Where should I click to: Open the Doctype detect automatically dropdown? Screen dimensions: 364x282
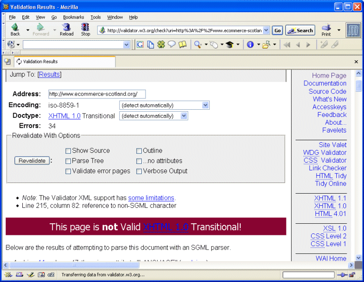pos(154,116)
